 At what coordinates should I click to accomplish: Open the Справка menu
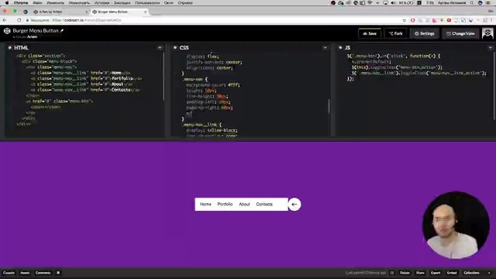coord(185,2)
